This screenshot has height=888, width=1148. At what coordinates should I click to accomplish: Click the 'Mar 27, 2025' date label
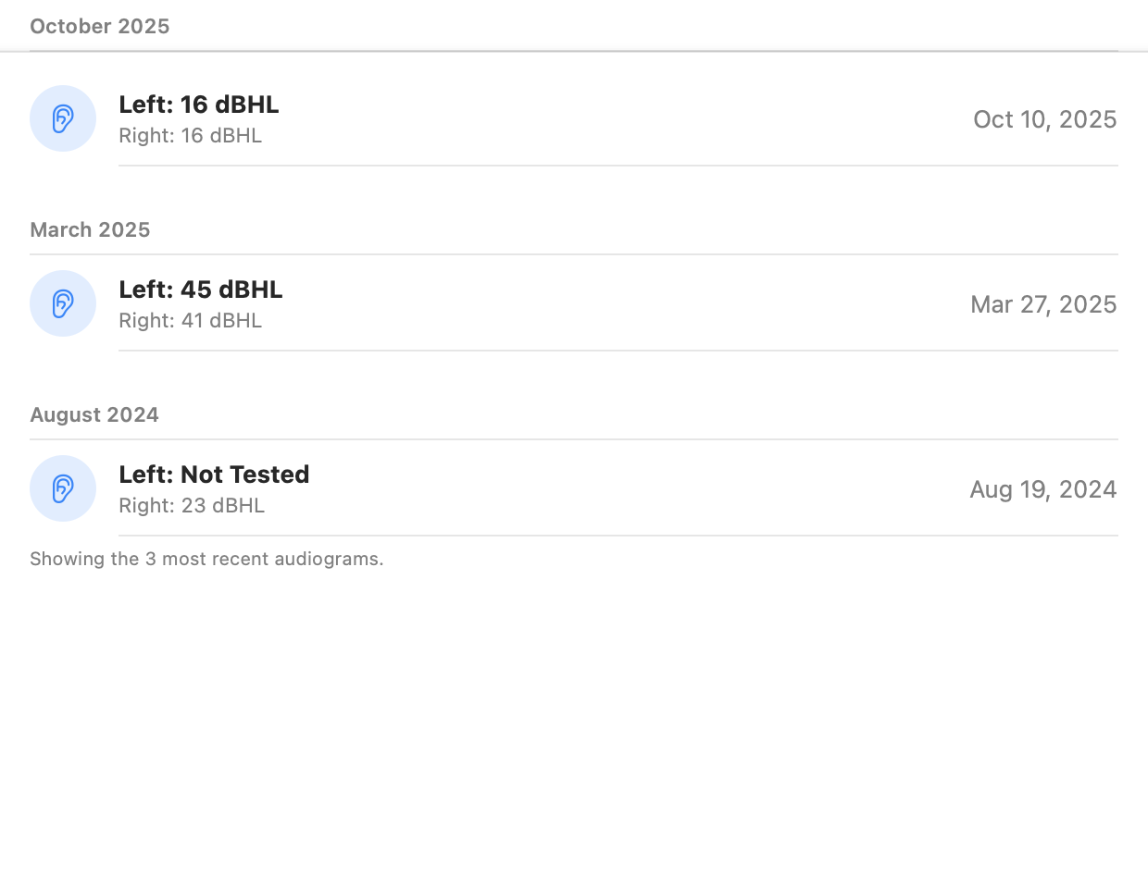[1043, 304]
